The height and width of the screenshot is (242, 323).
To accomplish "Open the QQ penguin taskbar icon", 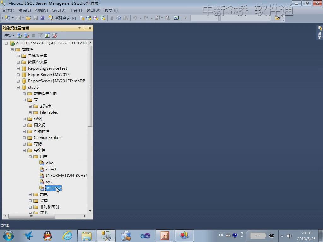I will point(48,236).
